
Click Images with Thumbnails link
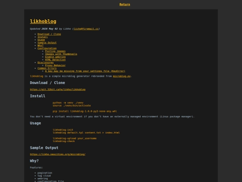tap(61, 54)
